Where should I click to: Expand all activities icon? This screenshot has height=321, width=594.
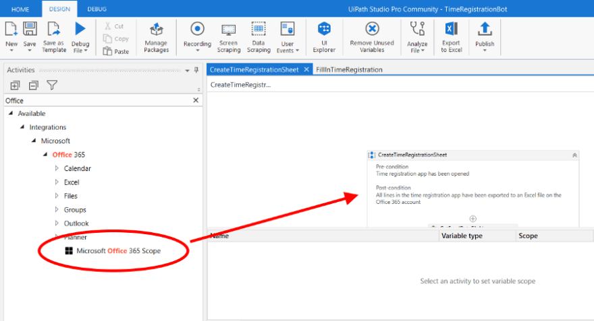pyautogui.click(x=15, y=85)
